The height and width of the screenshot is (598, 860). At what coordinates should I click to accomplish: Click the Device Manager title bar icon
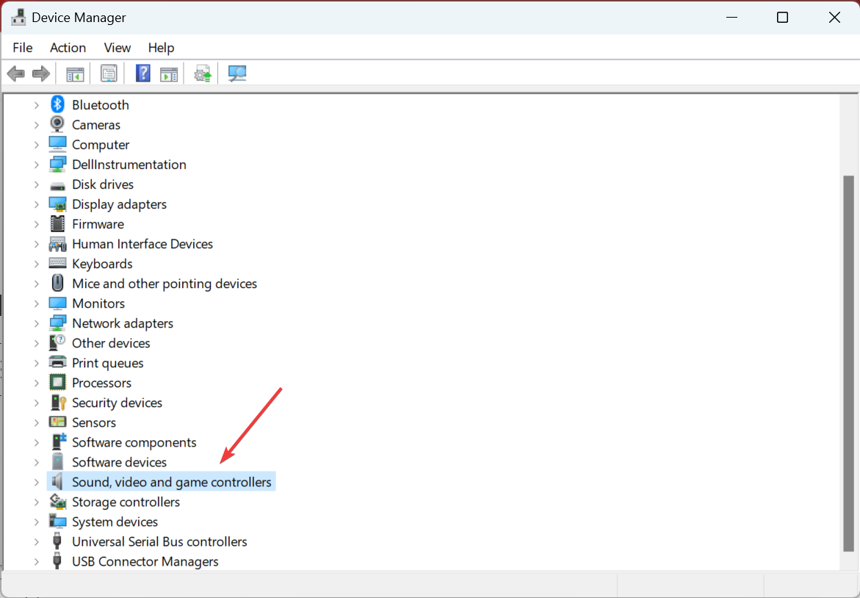(18, 18)
